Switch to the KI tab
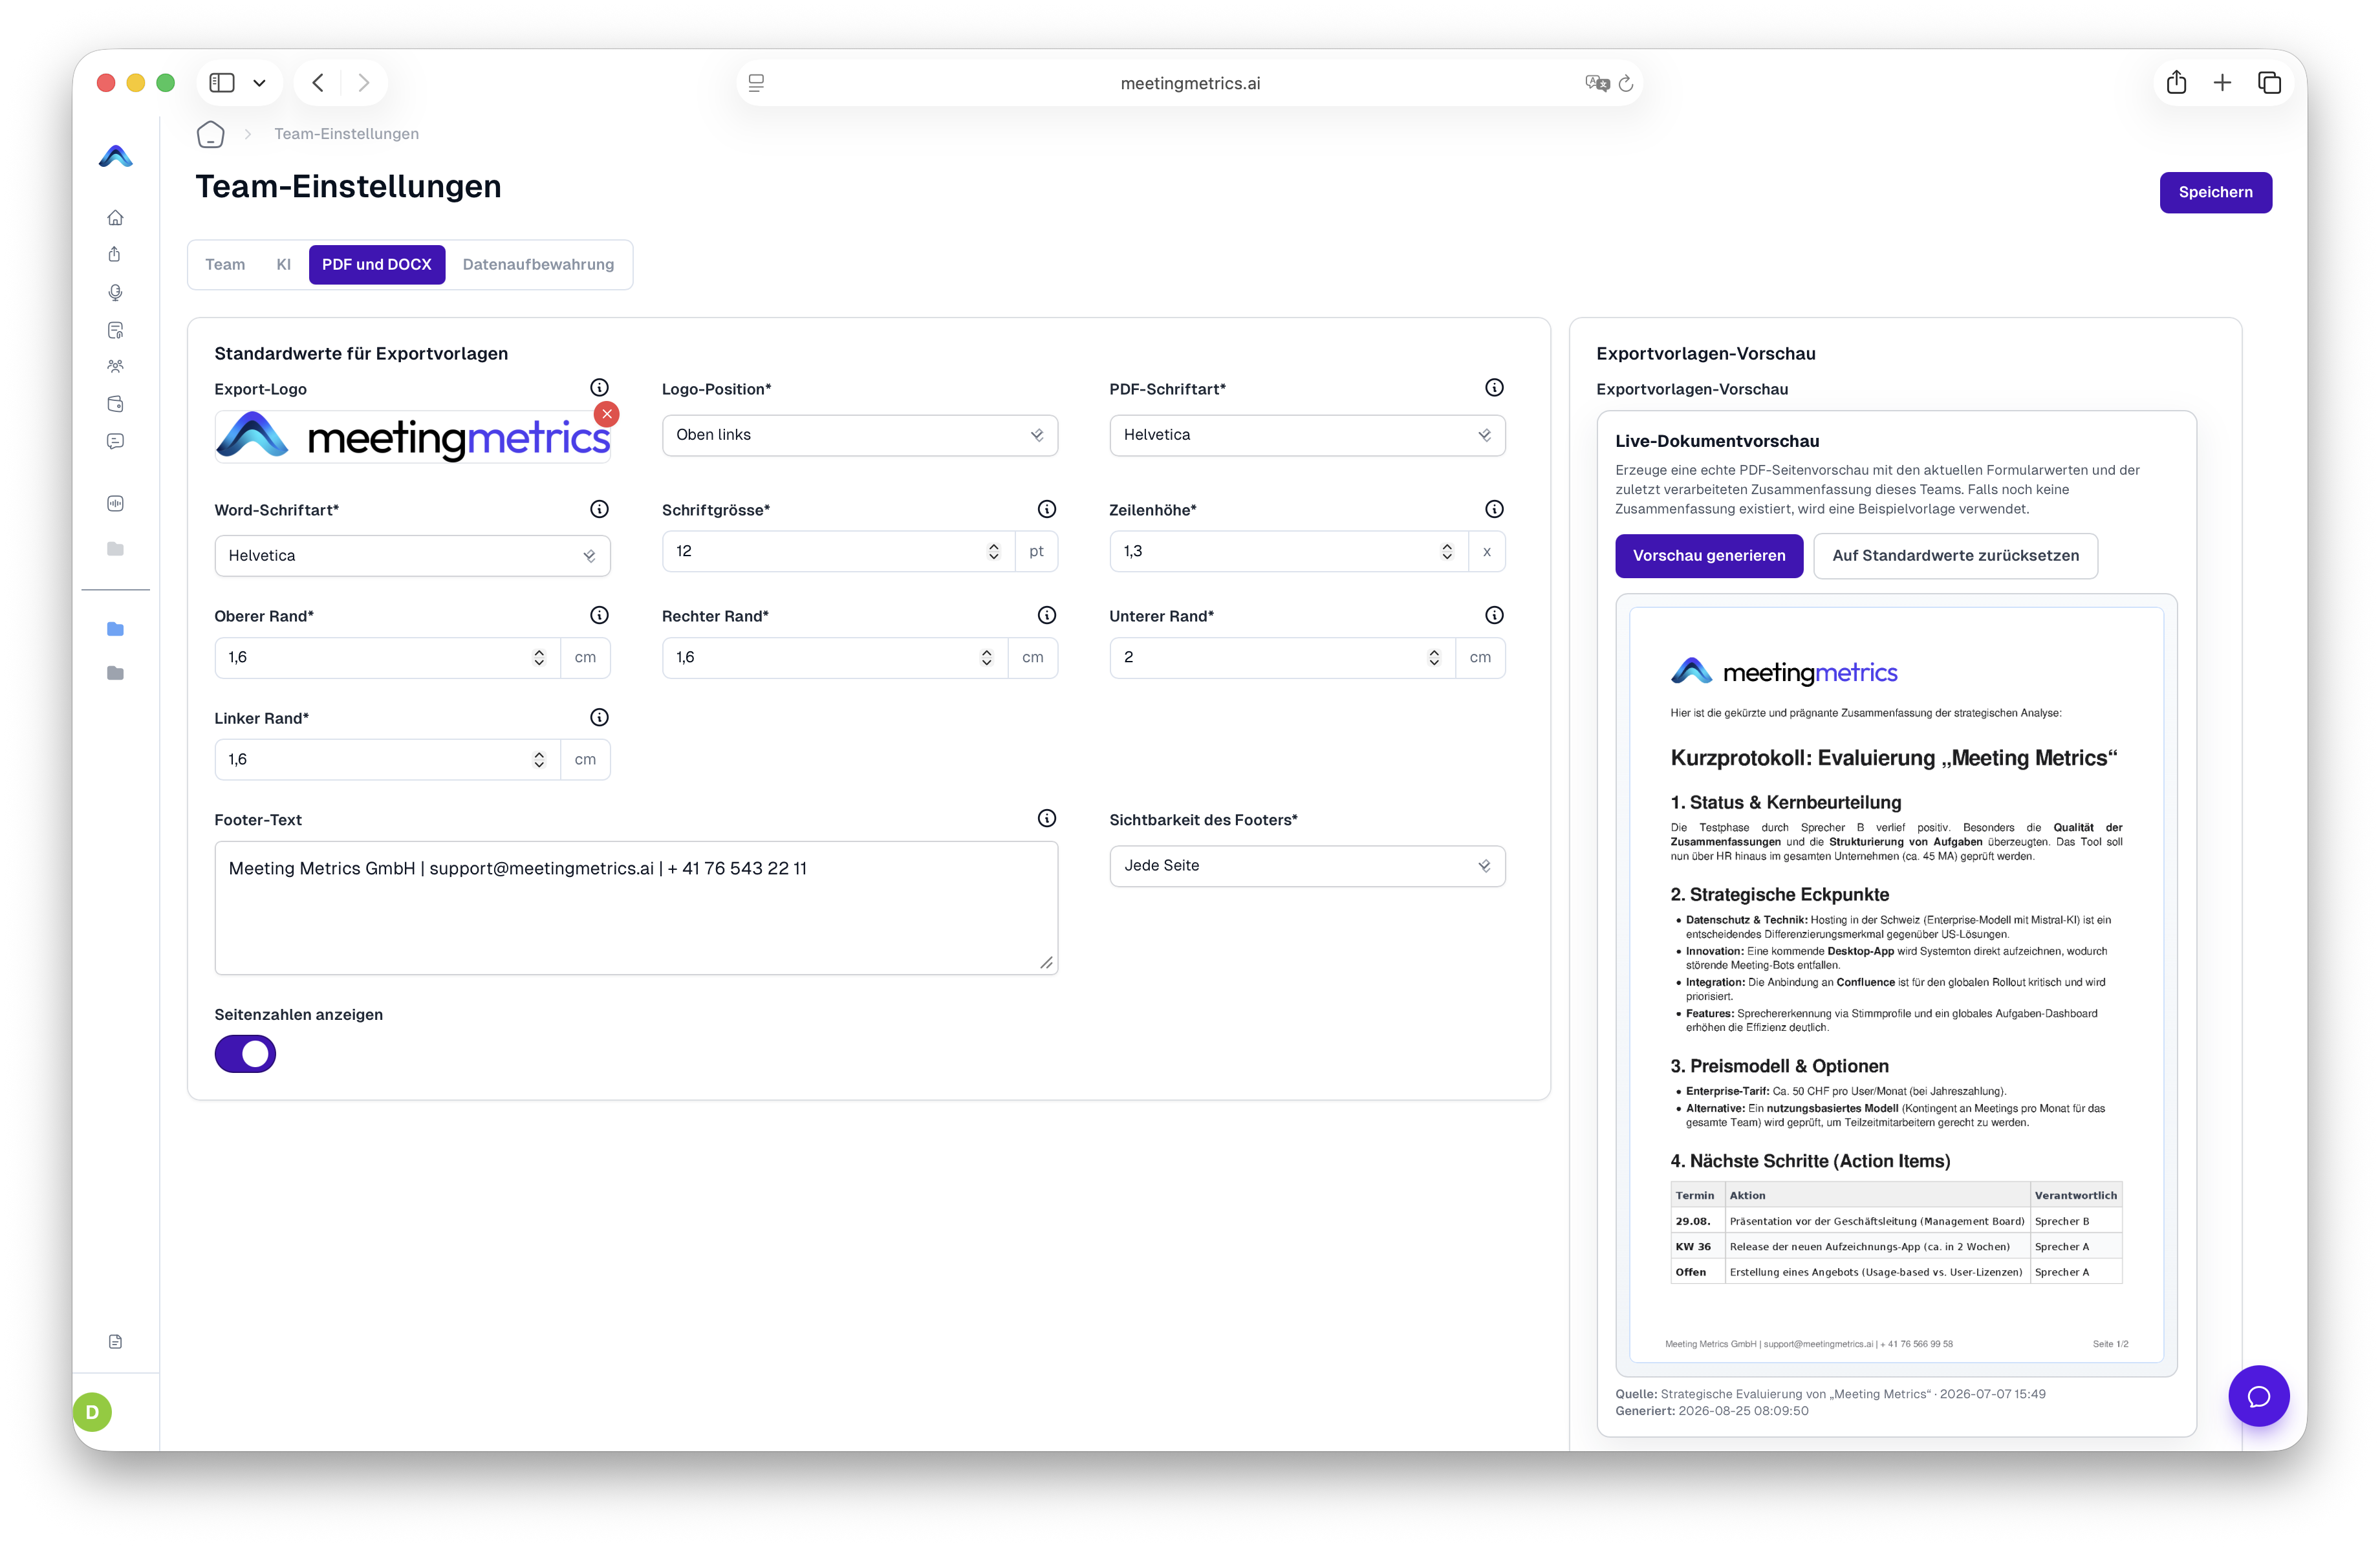2380x1547 pixels. 284,265
